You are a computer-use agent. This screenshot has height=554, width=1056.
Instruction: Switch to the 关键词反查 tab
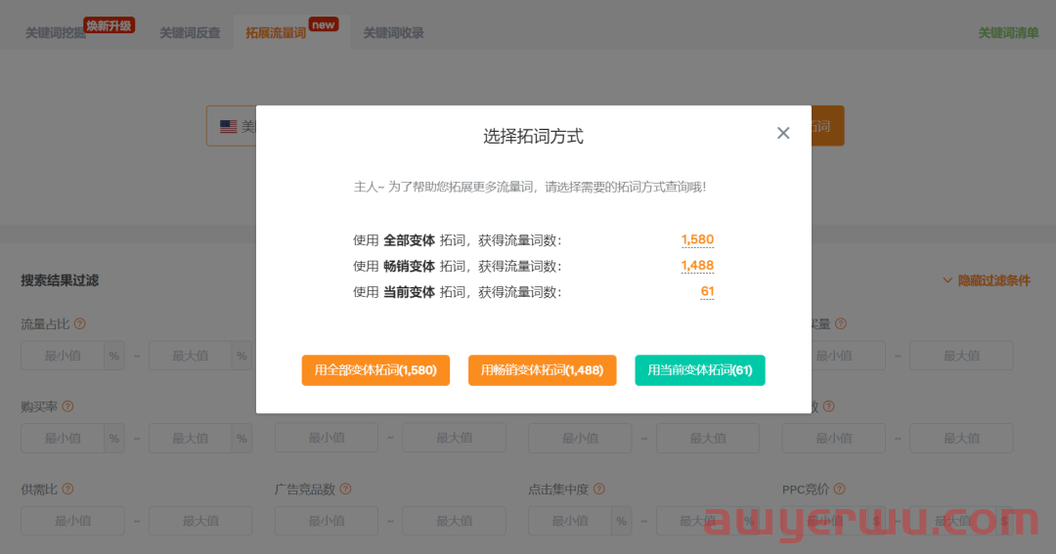190,33
